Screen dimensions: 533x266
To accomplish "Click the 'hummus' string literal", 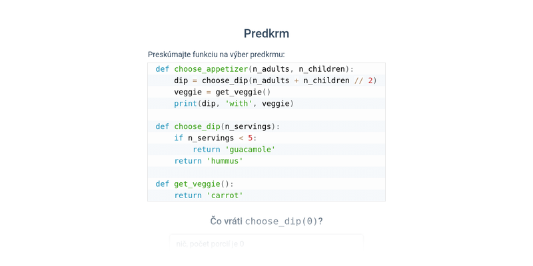I will pyautogui.click(x=225, y=161).
